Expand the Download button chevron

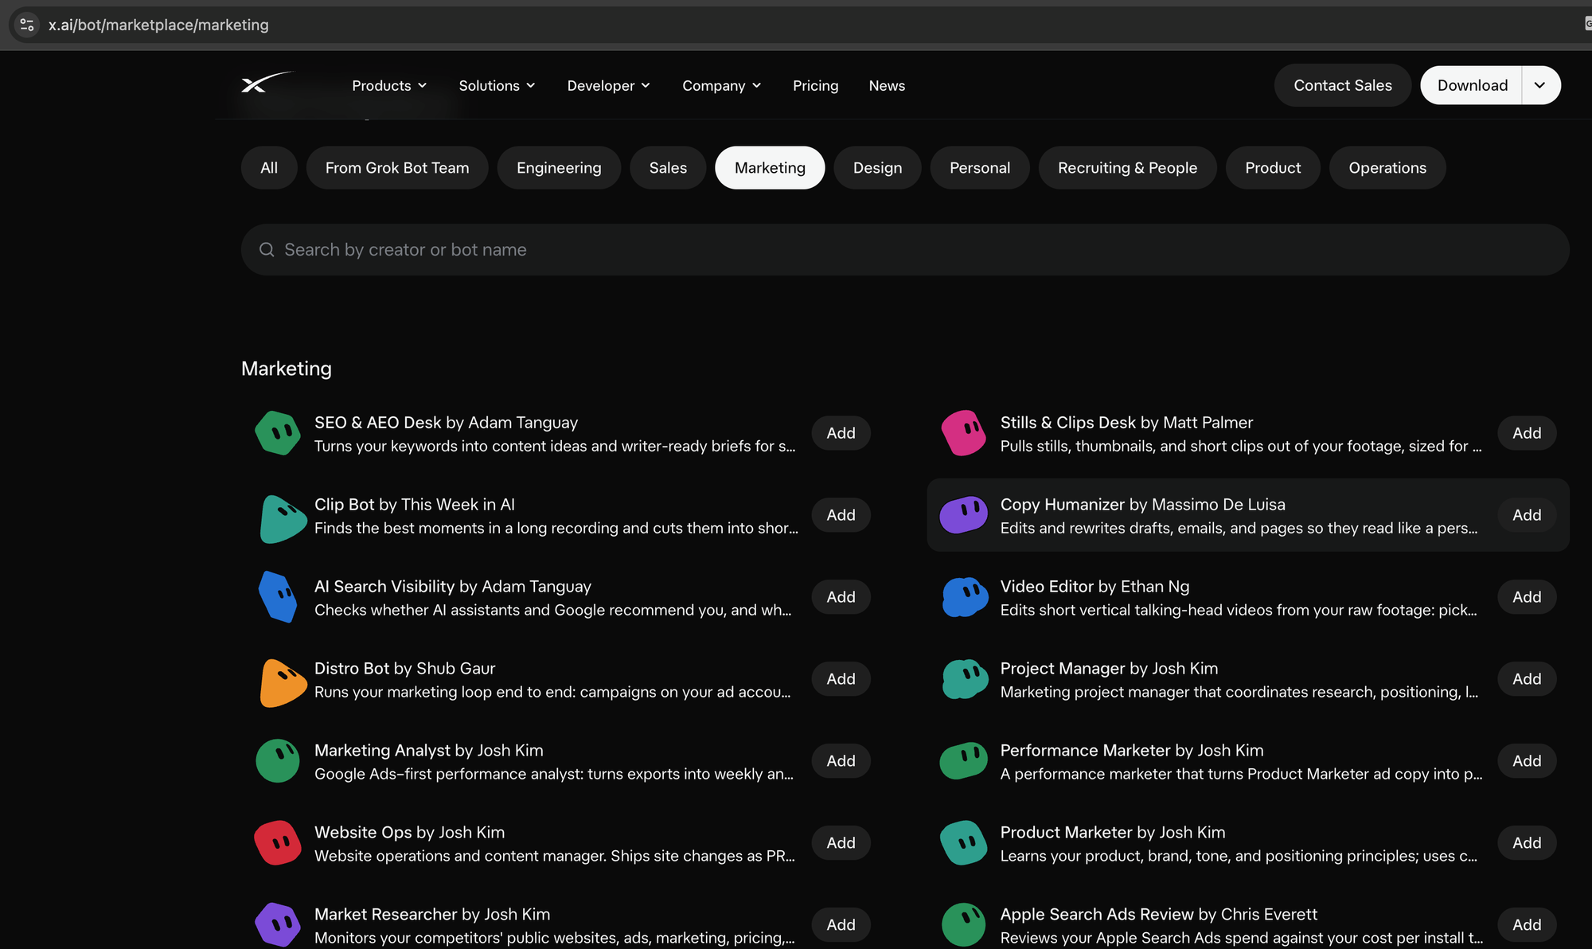(x=1540, y=85)
